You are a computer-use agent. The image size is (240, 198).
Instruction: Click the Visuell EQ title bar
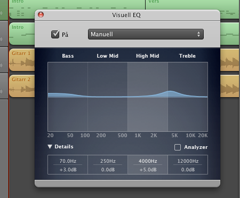coord(127,15)
